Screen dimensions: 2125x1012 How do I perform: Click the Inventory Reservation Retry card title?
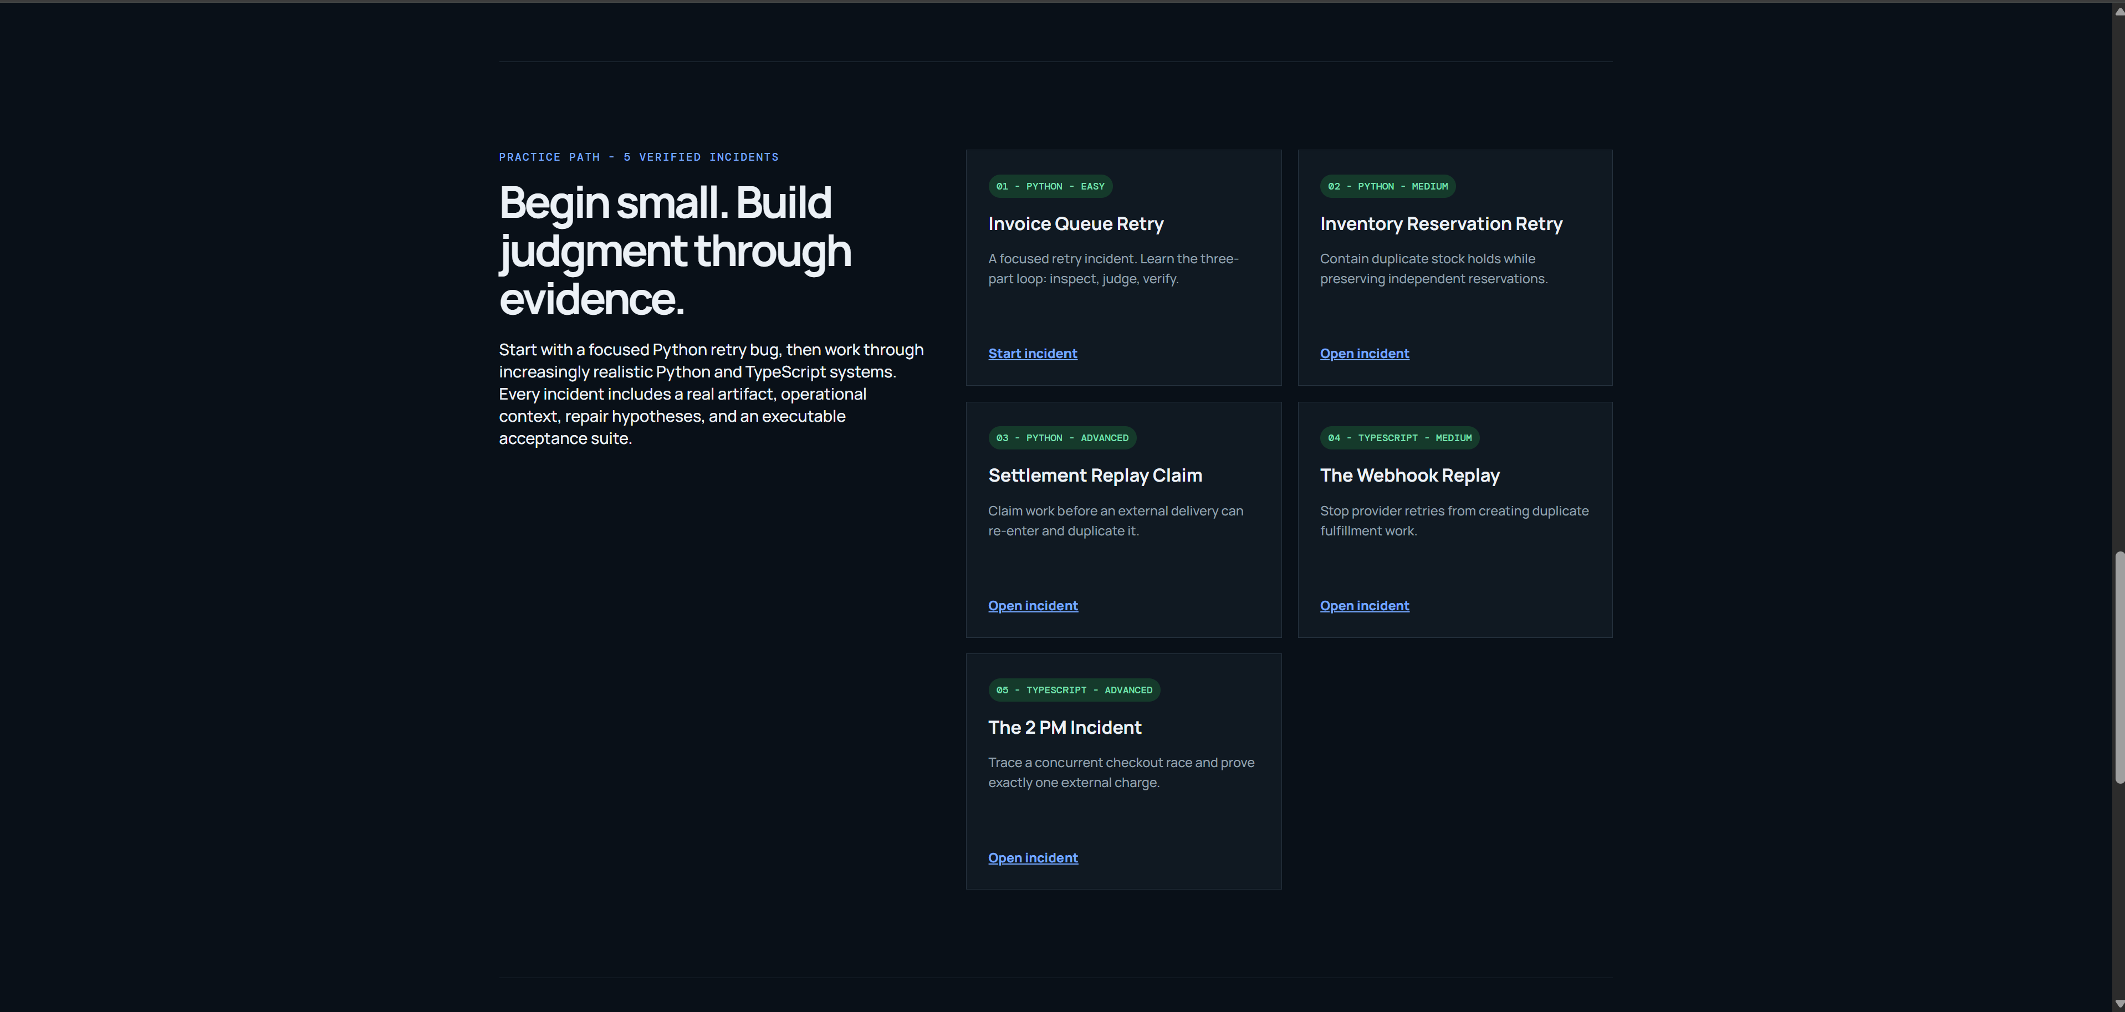[x=1441, y=224]
